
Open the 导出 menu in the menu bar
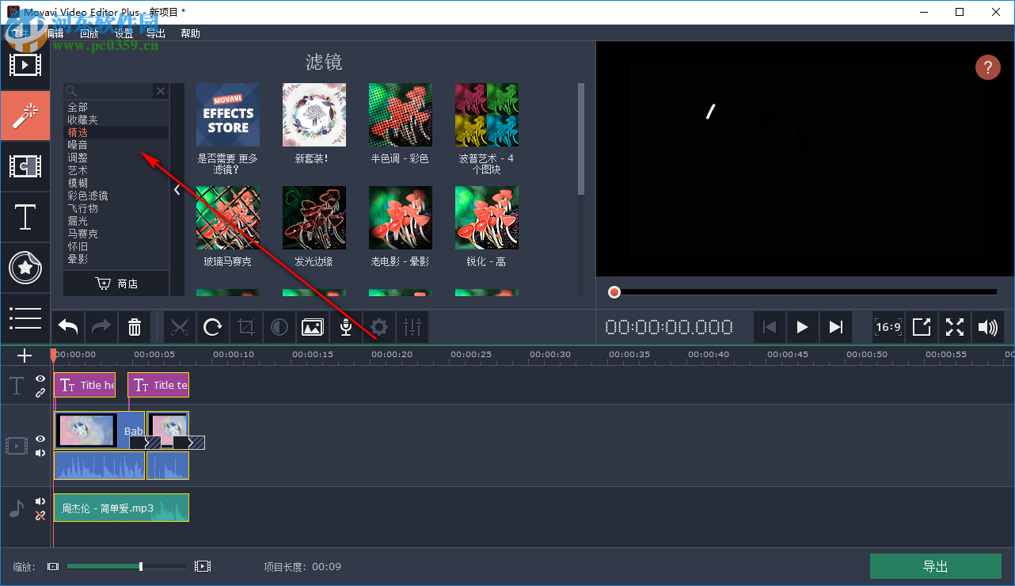click(x=155, y=33)
